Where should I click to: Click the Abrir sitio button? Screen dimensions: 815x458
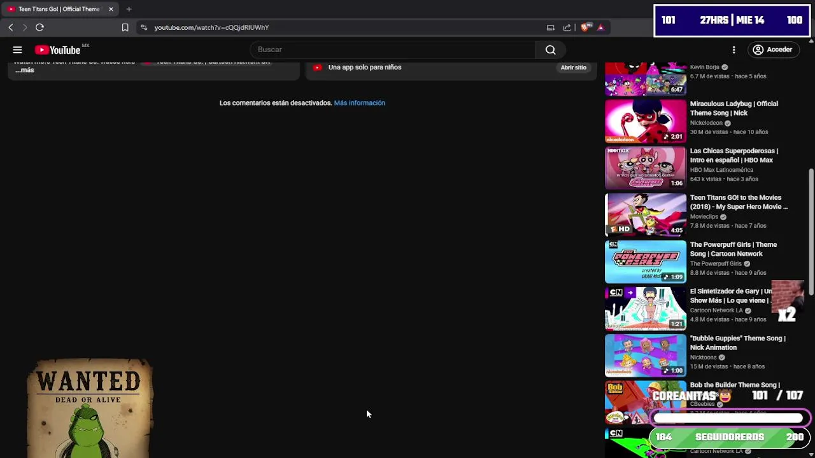pos(573,67)
